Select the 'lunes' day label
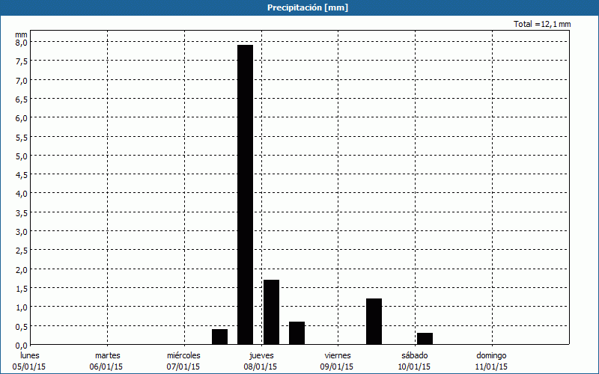The image size is (599, 374). (30, 355)
